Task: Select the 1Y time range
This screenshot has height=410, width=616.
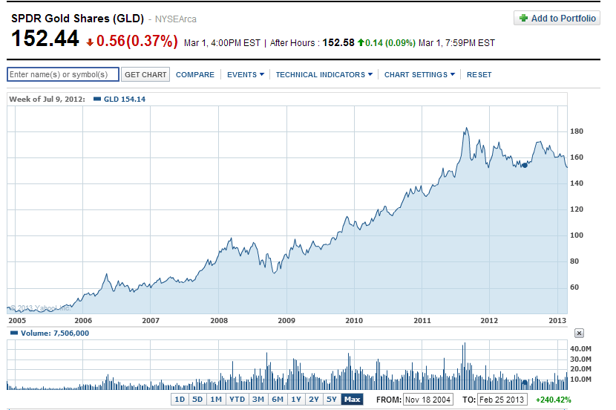Action: (x=296, y=400)
